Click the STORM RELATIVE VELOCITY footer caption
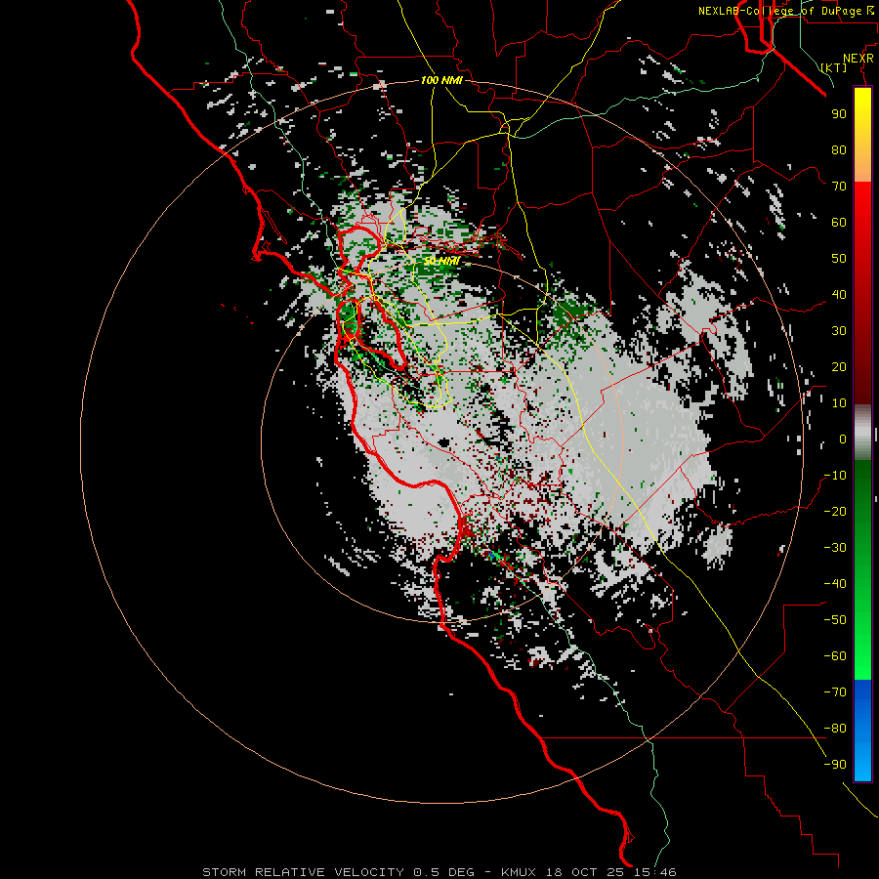The width and height of the screenshot is (879, 879). tap(439, 872)
